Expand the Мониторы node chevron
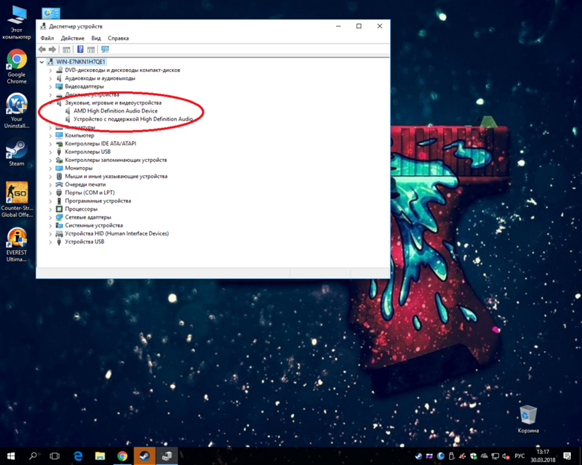The height and width of the screenshot is (465, 582). click(50, 168)
